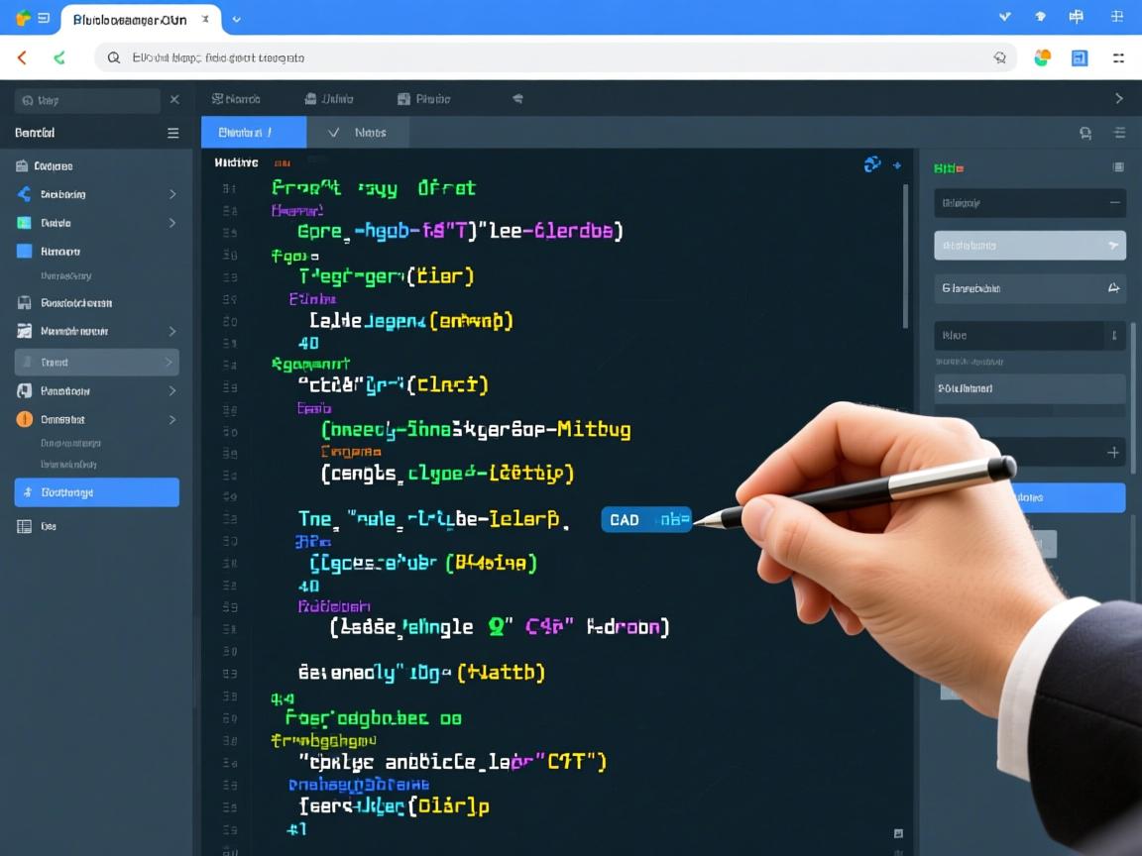Click the table icon at bottom of sidebar

pos(24,526)
